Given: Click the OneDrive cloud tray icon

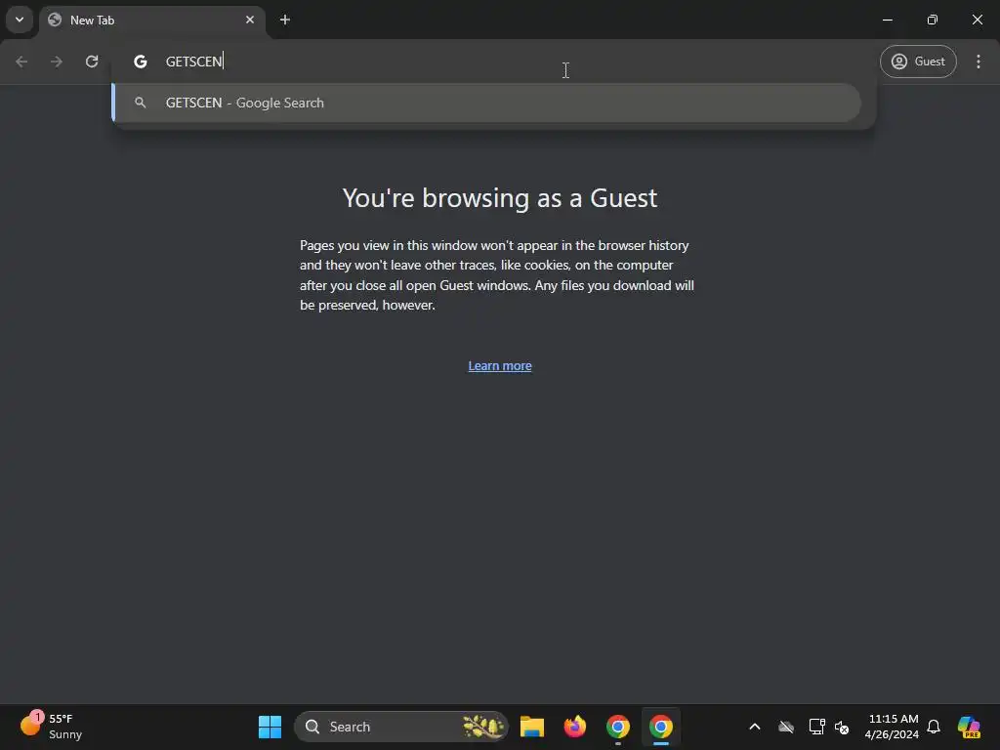Looking at the screenshot, I should click(x=786, y=727).
